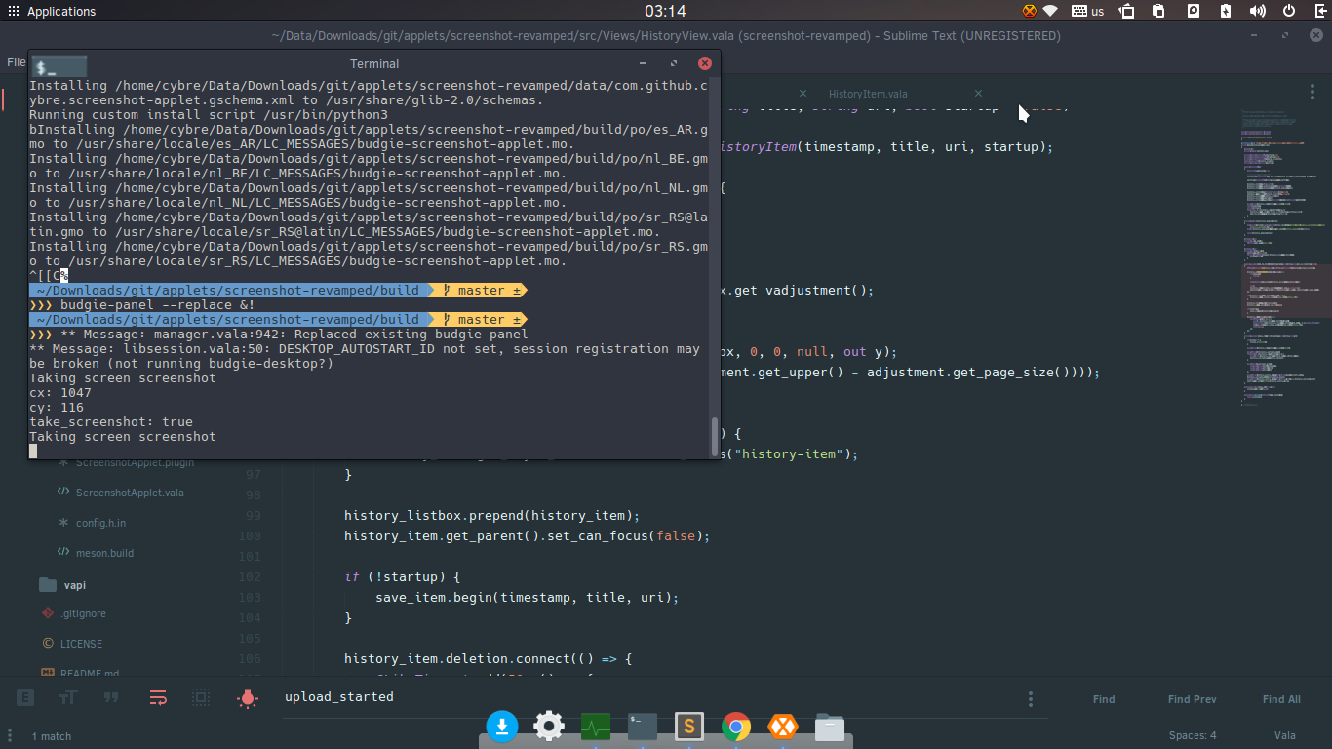This screenshot has width=1332, height=749.
Task: Click the Terminal window title bar icon
Action: click(x=59, y=66)
